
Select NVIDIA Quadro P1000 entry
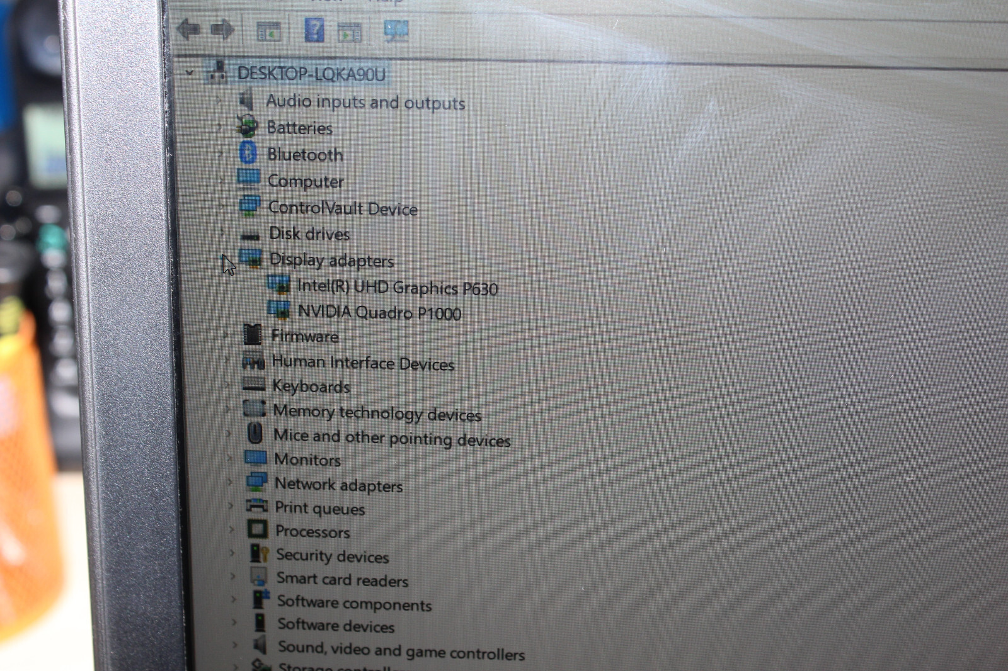[380, 312]
